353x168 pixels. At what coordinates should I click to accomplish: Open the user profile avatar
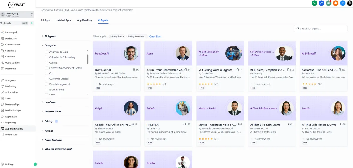coord(349,3)
